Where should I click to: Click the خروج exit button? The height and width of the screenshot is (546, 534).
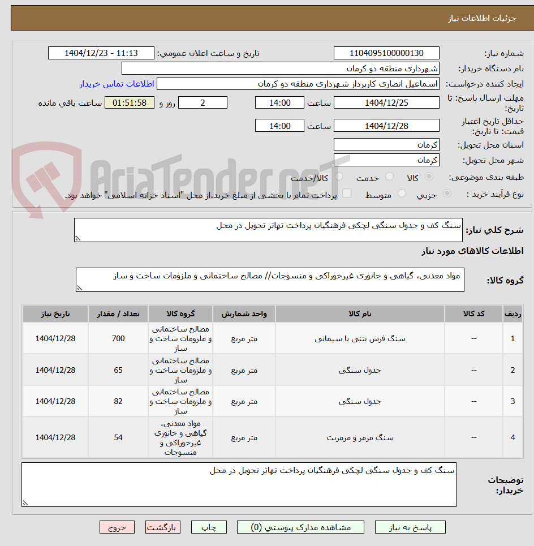click(x=117, y=527)
